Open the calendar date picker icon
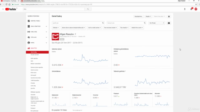This screenshot has height=112, width=200. pos(169,23)
